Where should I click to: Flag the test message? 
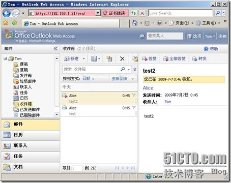[x=134, y=108]
